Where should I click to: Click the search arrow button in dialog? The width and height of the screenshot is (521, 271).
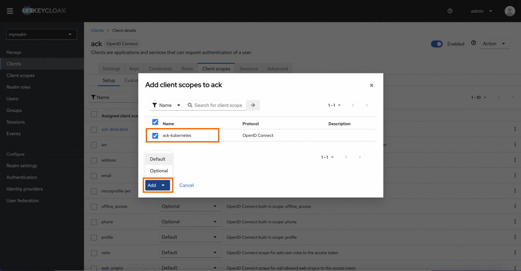pyautogui.click(x=253, y=105)
